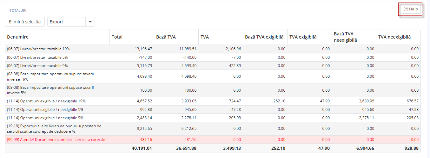The image size is (430, 158).
Task: Click the Bază TVA neexigibilă column header
Action: pos(345,37)
